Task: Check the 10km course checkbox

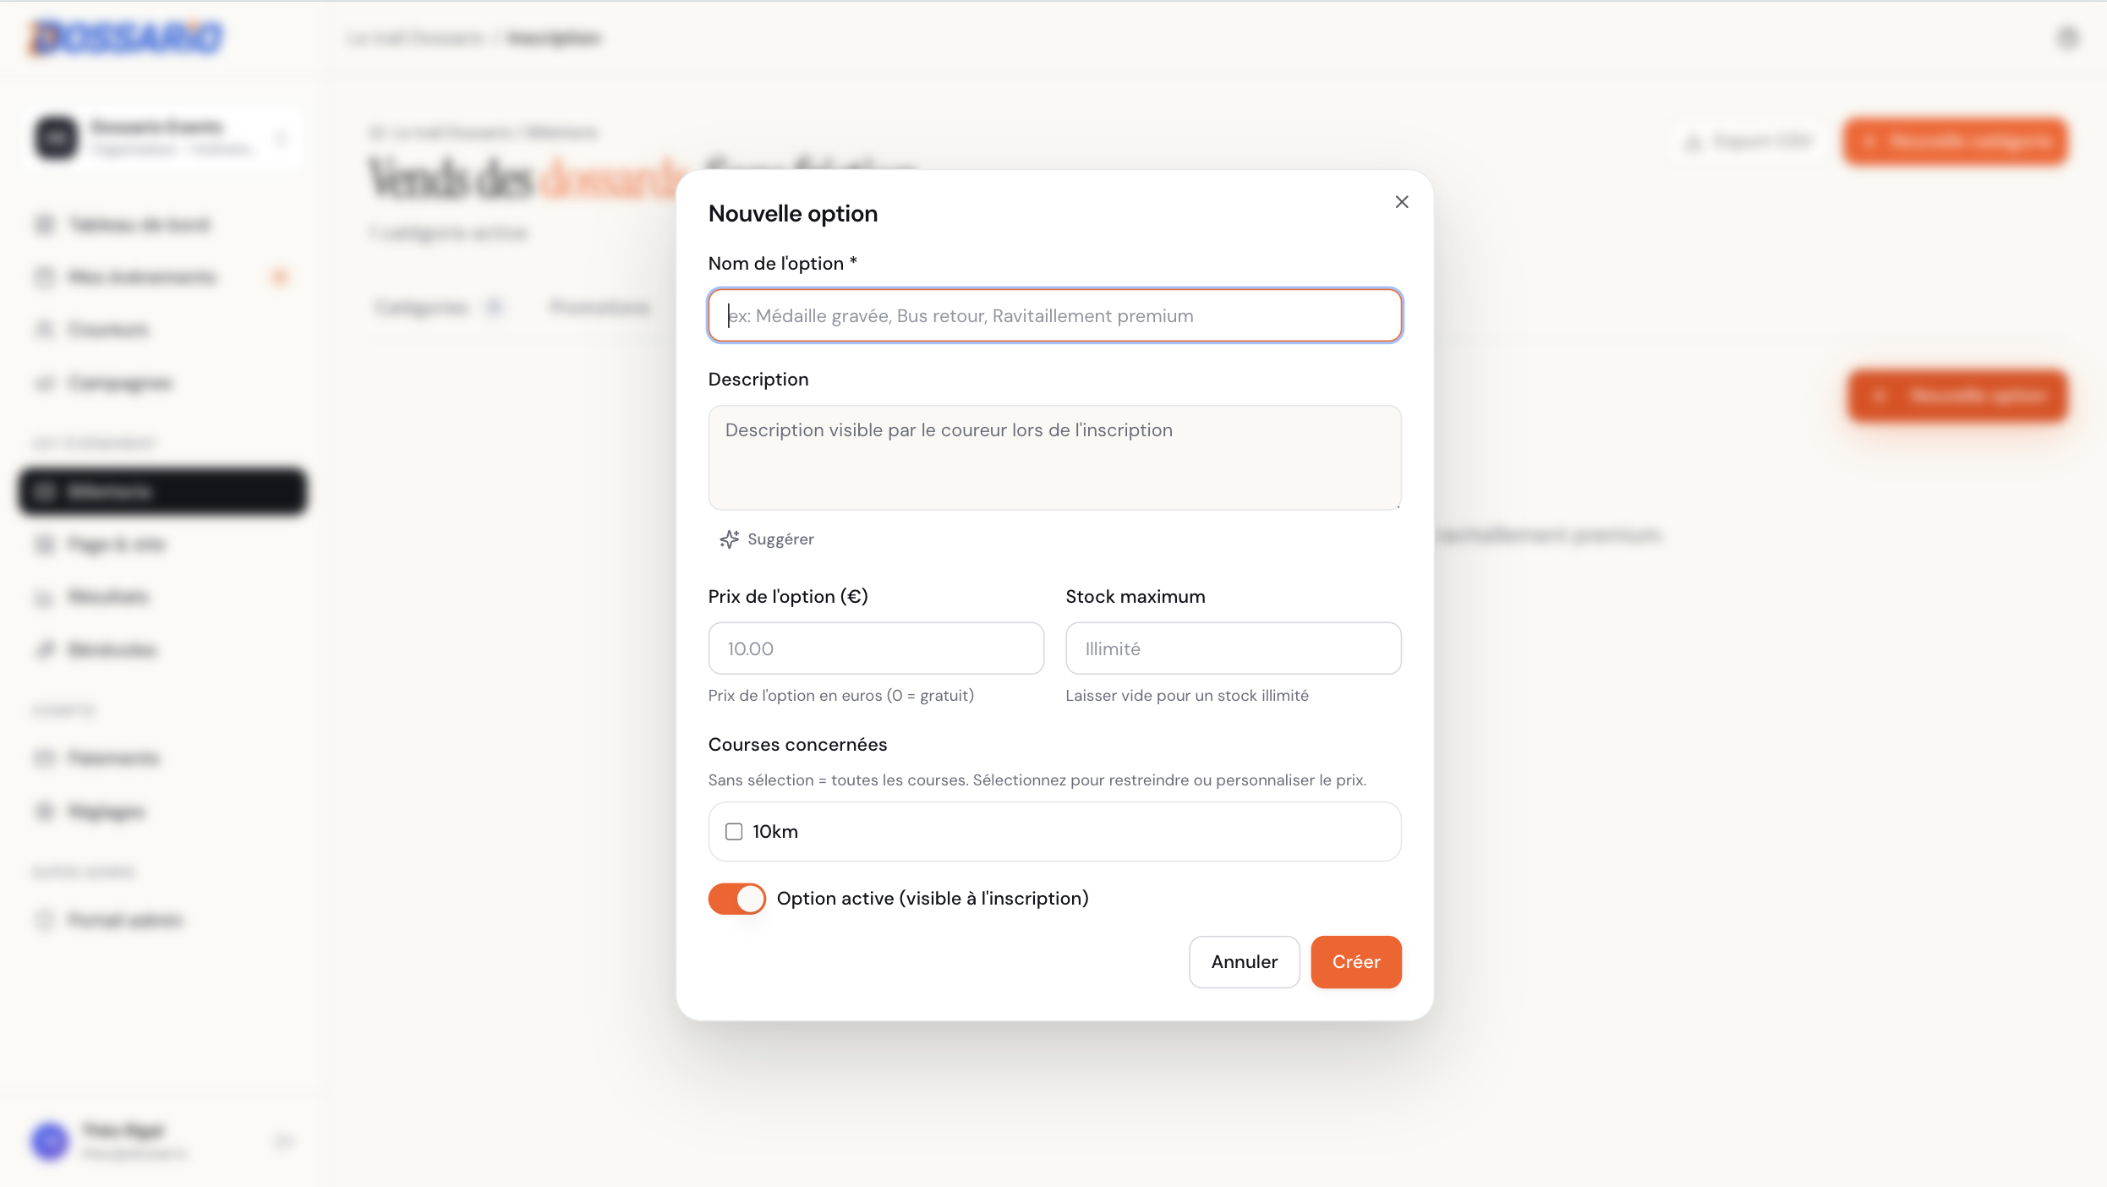Action: [x=734, y=832]
